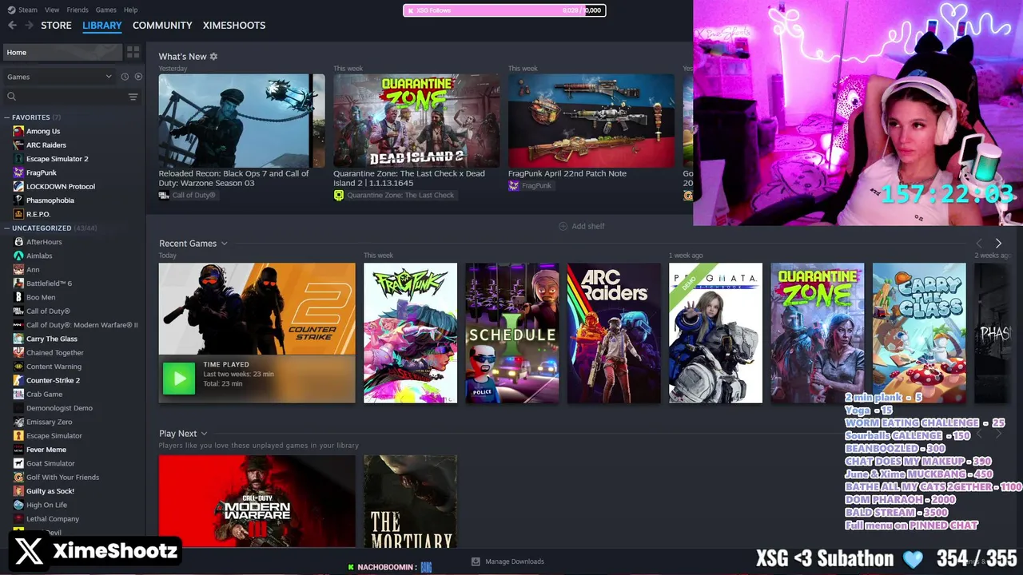Open the collections grid view icon
Image resolution: width=1023 pixels, height=575 pixels.
133,52
